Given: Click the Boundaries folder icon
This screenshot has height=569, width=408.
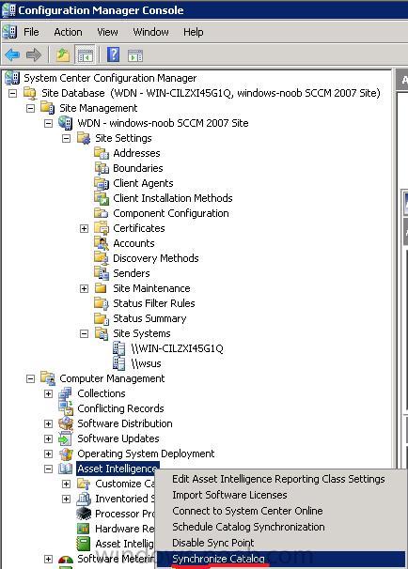Looking at the screenshot, I should coord(102,168).
